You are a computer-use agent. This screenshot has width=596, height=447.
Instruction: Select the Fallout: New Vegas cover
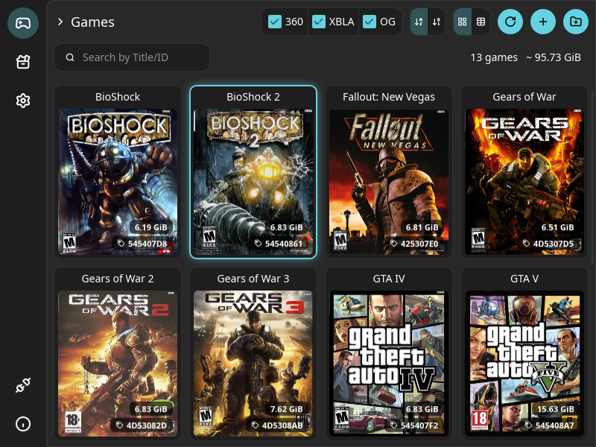pyautogui.click(x=389, y=181)
